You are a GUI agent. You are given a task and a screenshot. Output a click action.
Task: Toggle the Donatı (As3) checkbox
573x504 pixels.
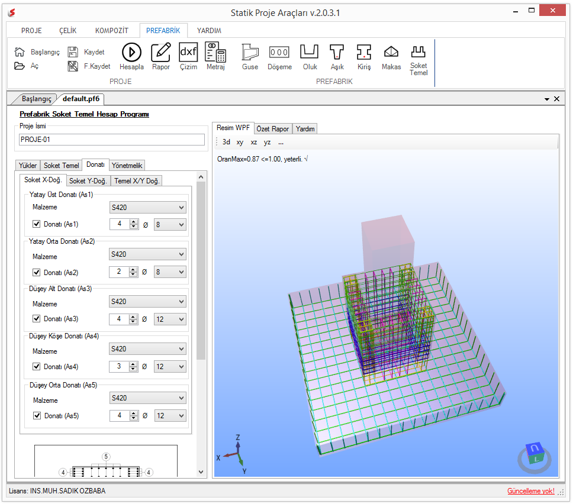(x=36, y=318)
